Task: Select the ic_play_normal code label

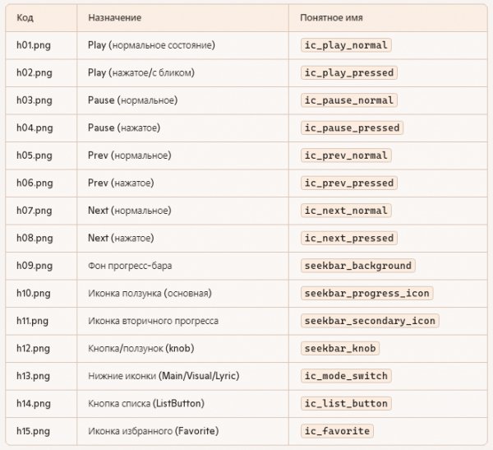Action: (x=346, y=45)
